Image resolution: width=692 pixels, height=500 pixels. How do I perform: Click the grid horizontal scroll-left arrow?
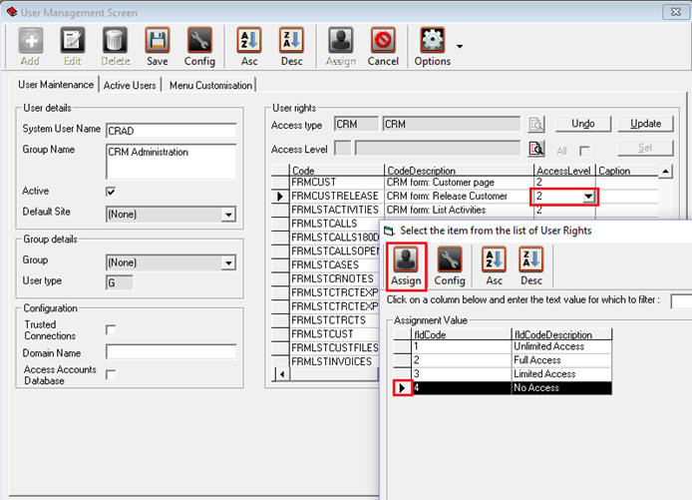click(x=282, y=374)
